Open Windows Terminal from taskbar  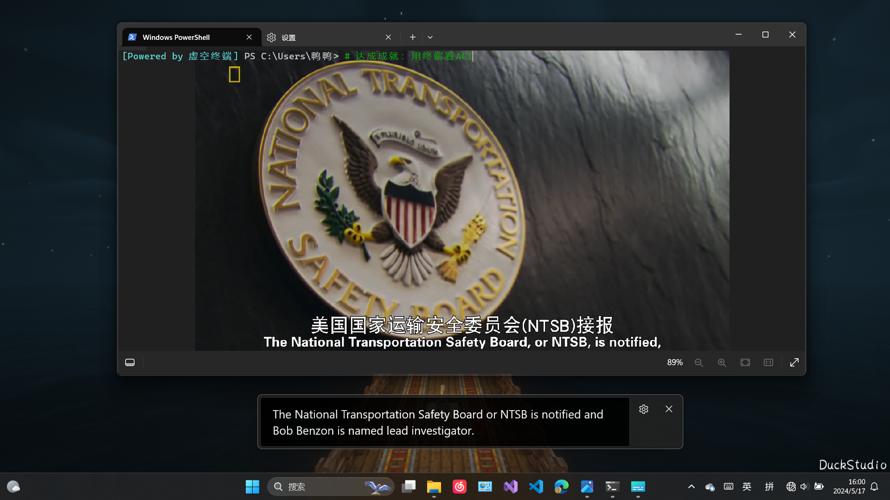pyautogui.click(x=613, y=487)
